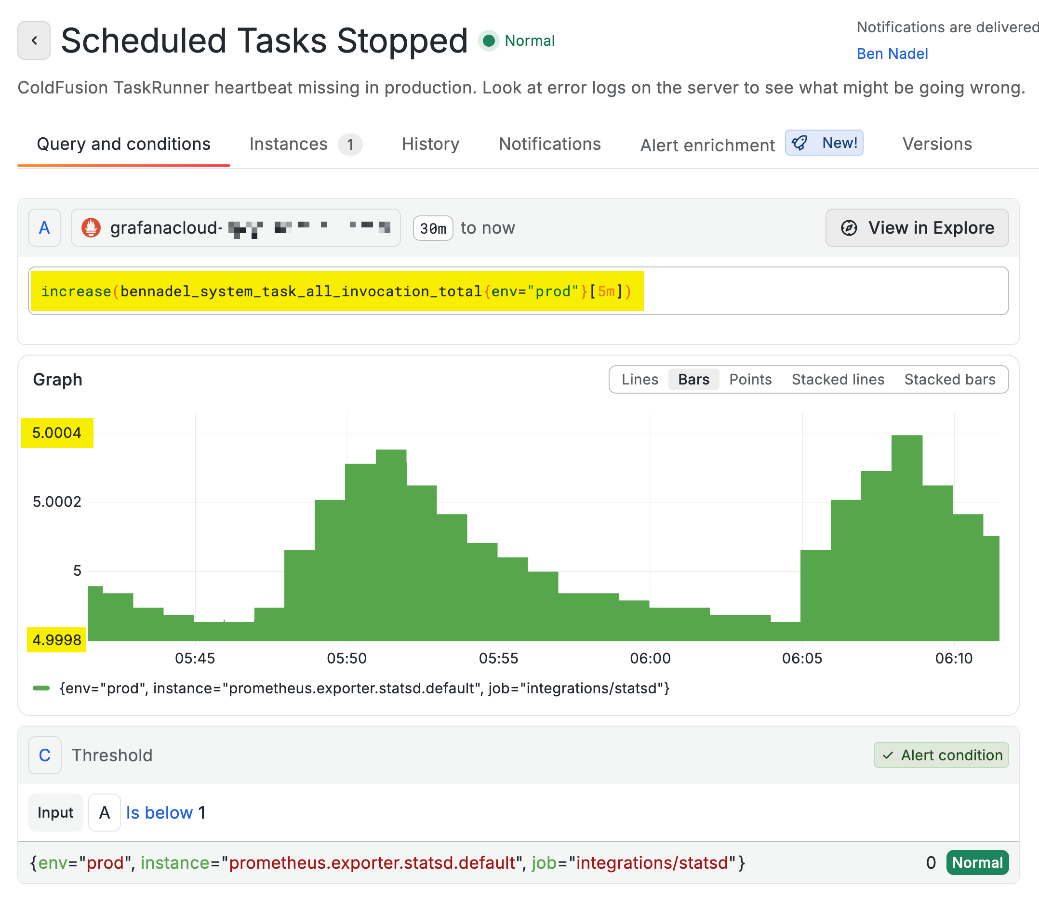Screen dimensions: 1039x901
Task: Click the green Normal status dot in header
Action: tap(488, 41)
